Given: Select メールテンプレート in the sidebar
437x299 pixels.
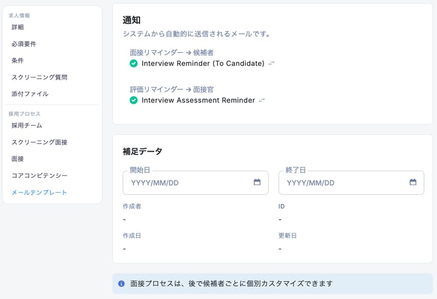Looking at the screenshot, I should [39, 193].
